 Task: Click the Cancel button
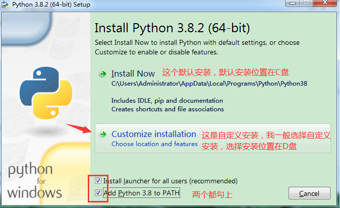309,193
